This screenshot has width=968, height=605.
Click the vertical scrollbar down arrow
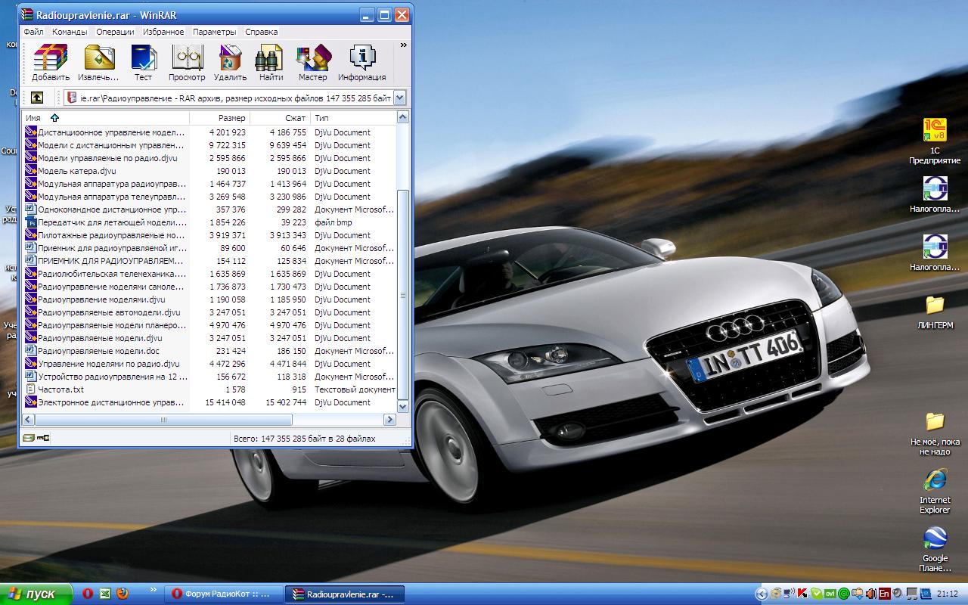pyautogui.click(x=403, y=406)
